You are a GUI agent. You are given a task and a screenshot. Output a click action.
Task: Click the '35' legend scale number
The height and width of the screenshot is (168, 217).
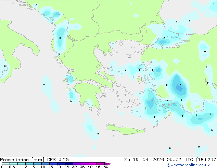coord(82,167)
